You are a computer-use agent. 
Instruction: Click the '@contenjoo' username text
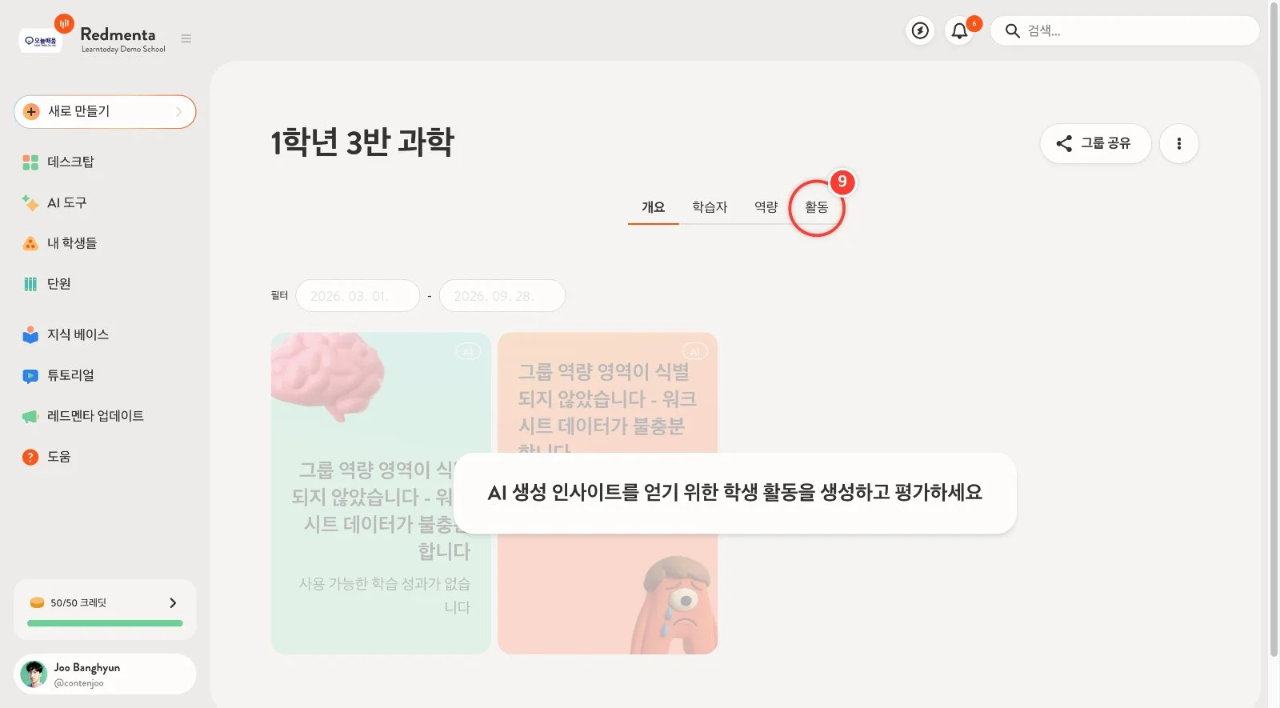78,683
